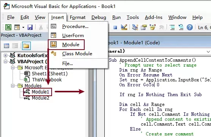This screenshot has height=137, width=211.
Task: Click the Indent toolbar icon
Action: tap(172, 27)
